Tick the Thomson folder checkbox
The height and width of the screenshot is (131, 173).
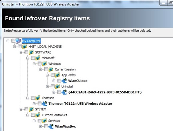click(33, 98)
